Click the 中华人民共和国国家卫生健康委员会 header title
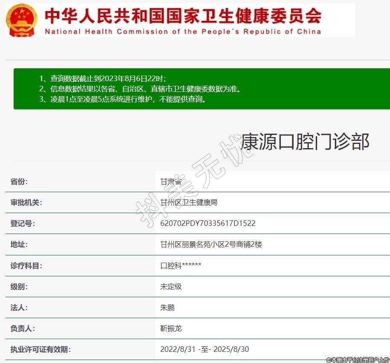 pos(183,16)
